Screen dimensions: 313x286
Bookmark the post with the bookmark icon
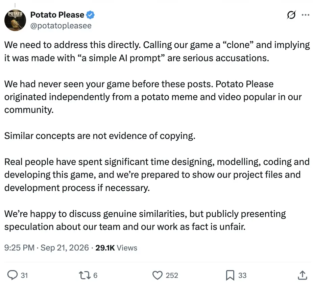click(x=230, y=275)
